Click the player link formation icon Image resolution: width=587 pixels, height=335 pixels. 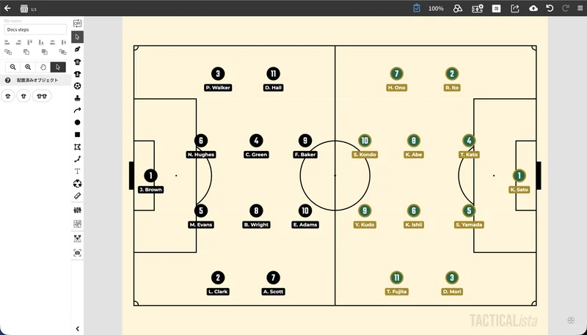click(77, 238)
